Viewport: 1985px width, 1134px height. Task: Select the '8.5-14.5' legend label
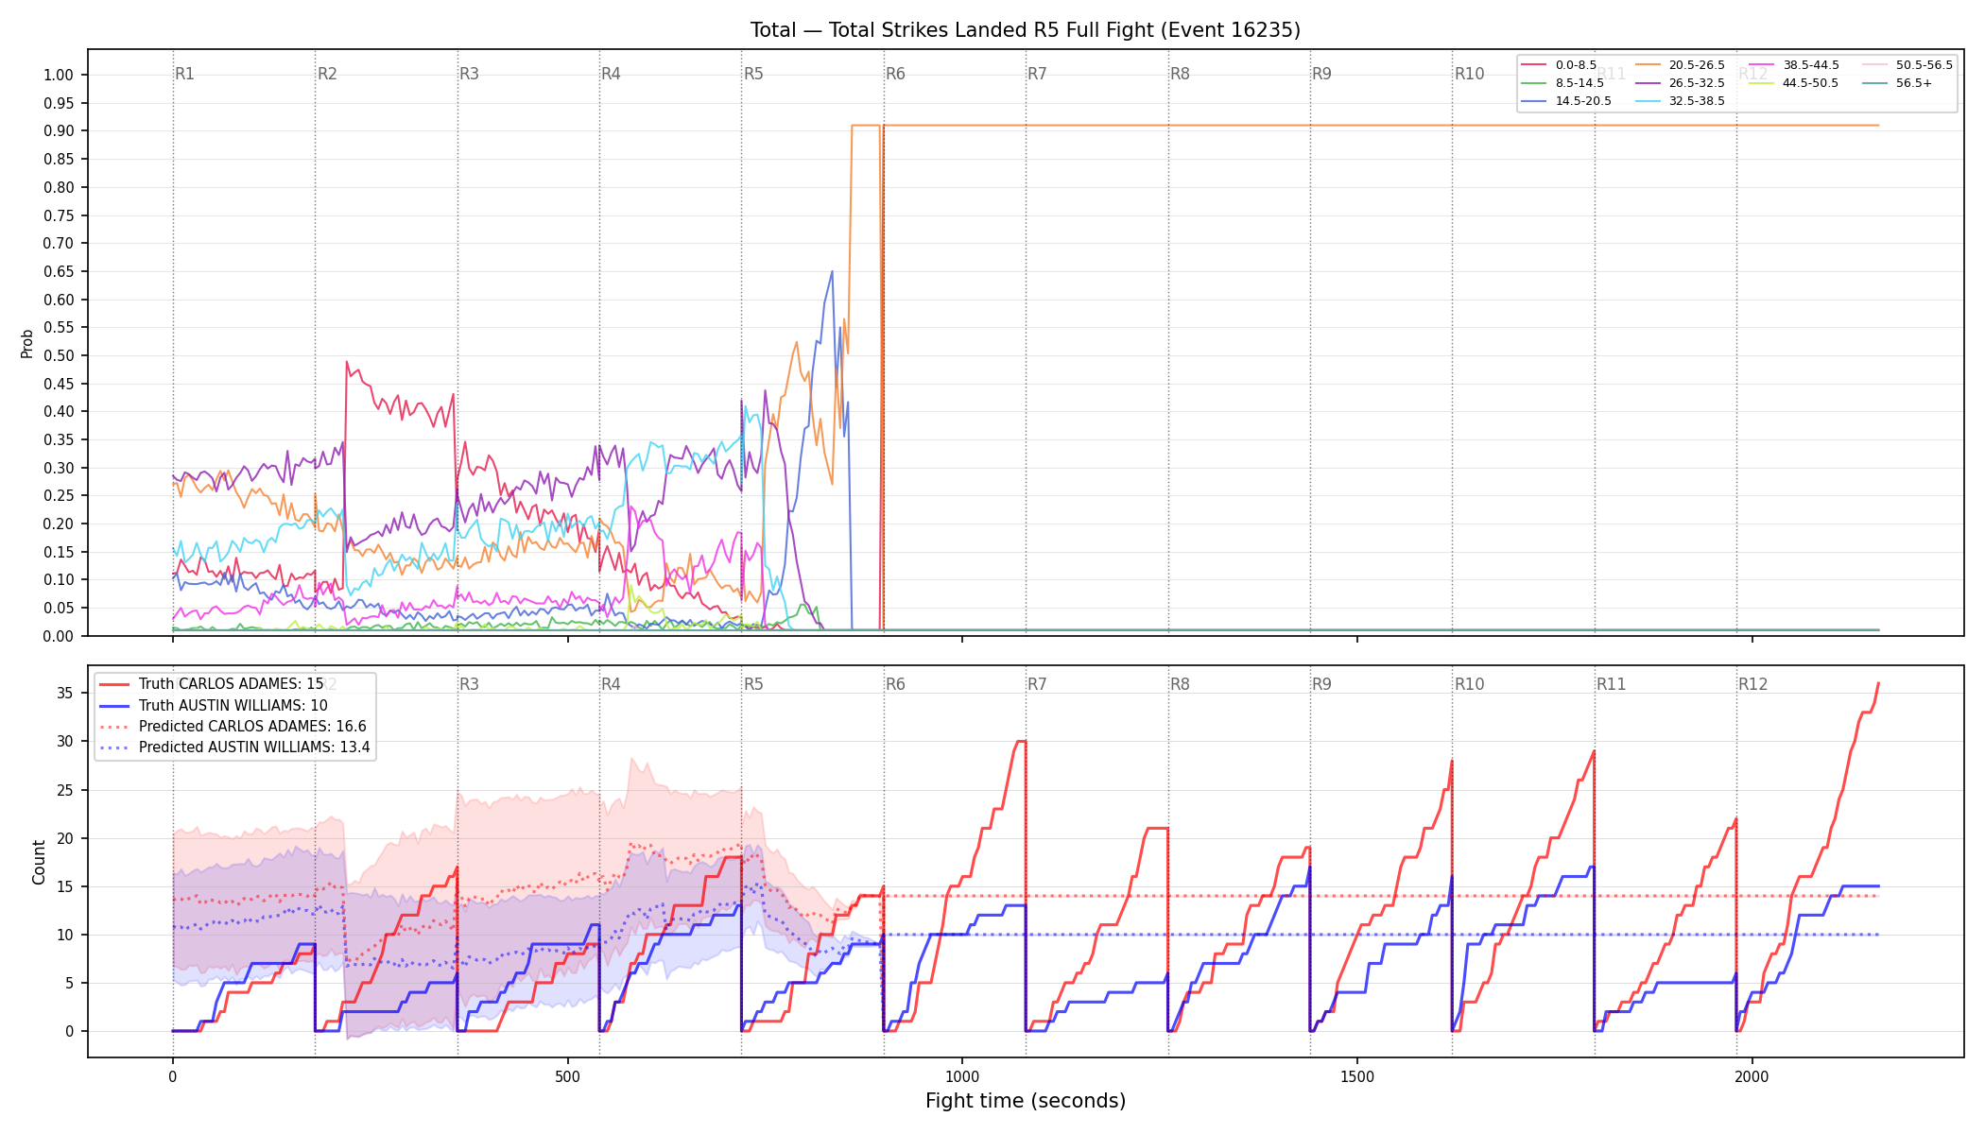pos(1579,83)
